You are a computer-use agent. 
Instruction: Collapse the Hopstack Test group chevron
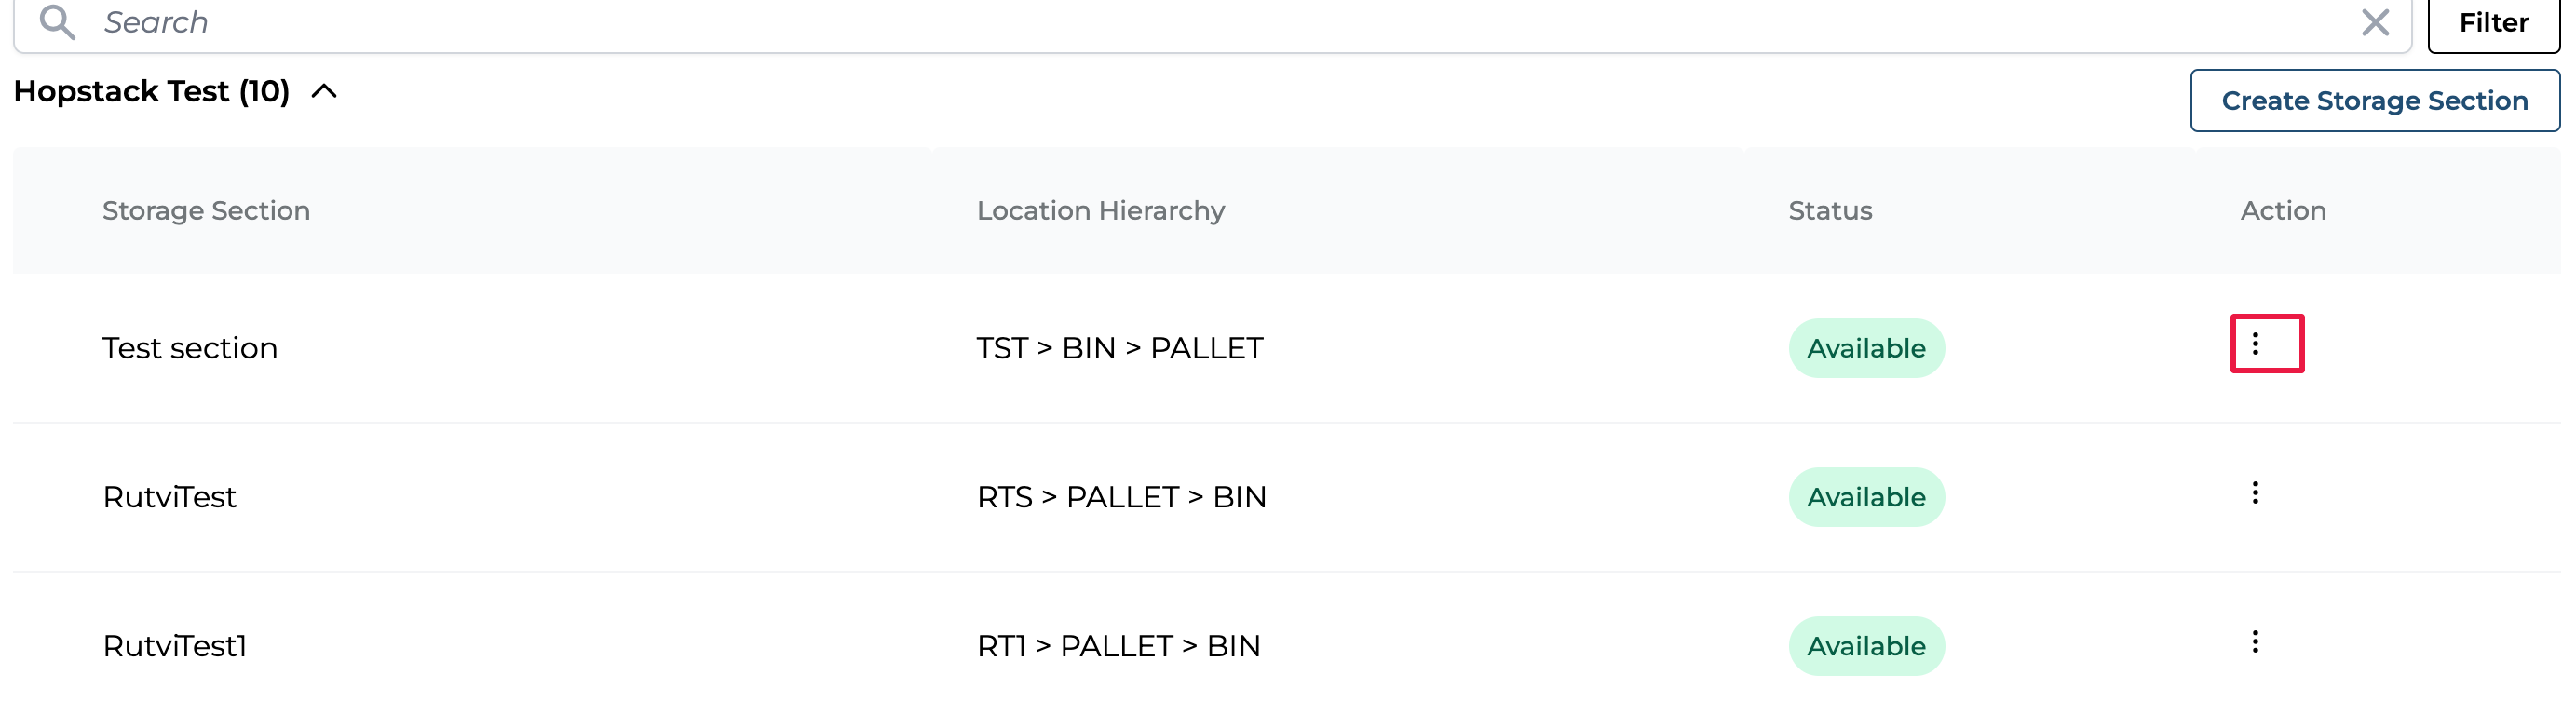click(x=324, y=92)
